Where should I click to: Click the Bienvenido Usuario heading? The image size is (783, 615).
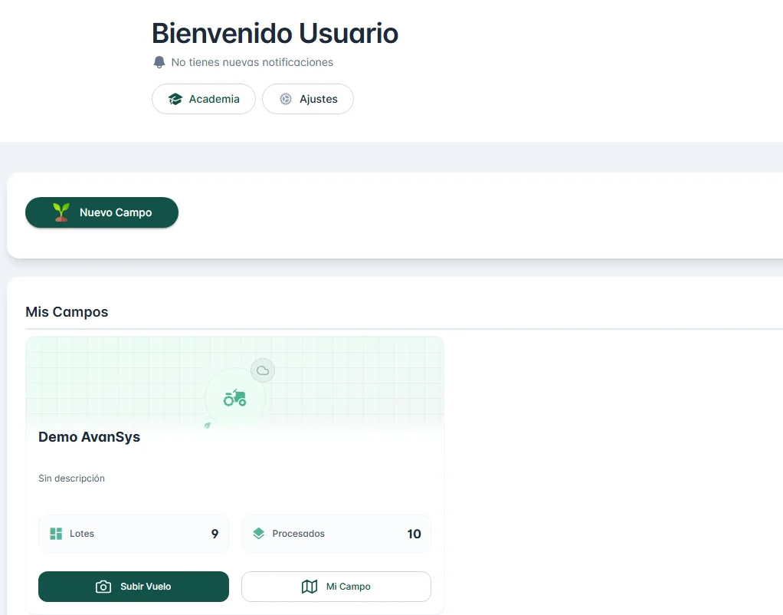click(275, 34)
